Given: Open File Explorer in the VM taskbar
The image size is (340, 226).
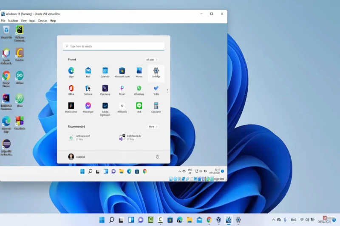Looking at the screenshot, I should 122,171.
